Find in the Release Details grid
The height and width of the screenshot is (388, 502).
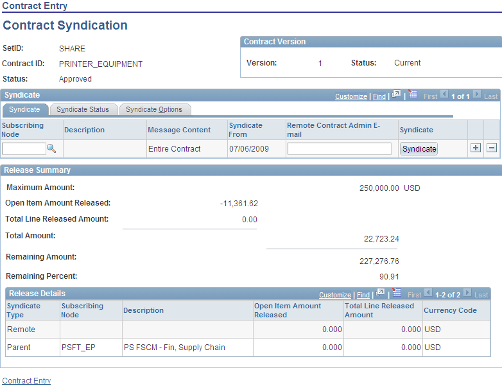coord(363,295)
